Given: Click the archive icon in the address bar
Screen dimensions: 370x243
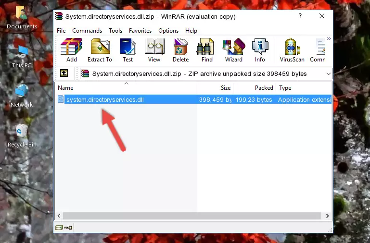Looking at the screenshot, I should point(86,73).
